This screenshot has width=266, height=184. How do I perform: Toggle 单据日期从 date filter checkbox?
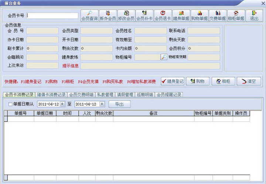[10, 104]
